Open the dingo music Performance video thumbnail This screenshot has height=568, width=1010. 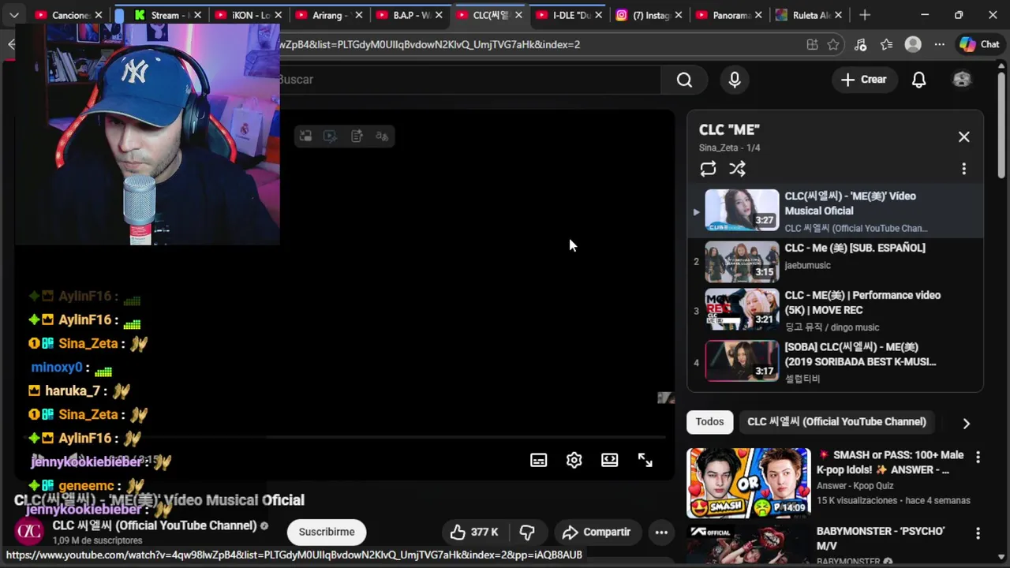coord(742,308)
